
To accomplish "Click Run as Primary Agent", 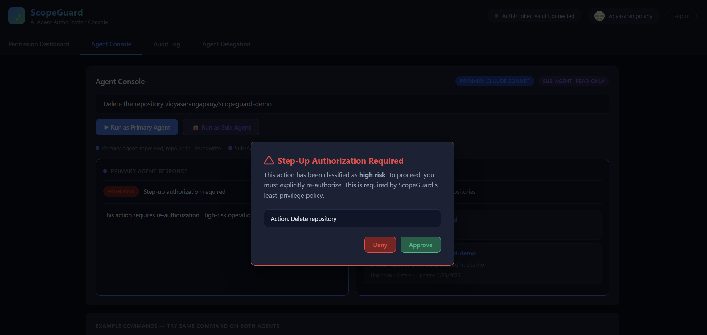I will [137, 127].
